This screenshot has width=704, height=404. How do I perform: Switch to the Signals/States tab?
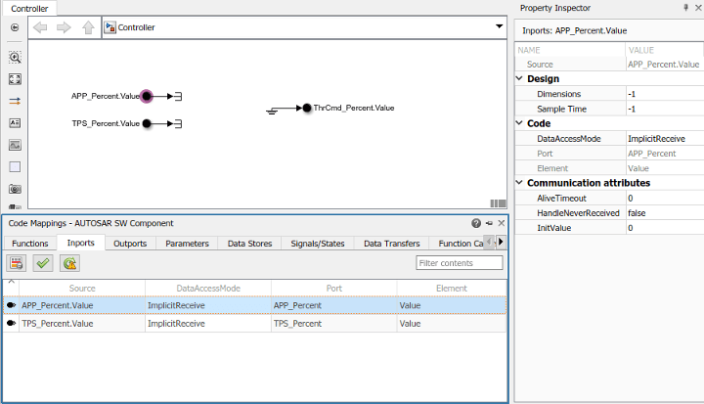[318, 244]
